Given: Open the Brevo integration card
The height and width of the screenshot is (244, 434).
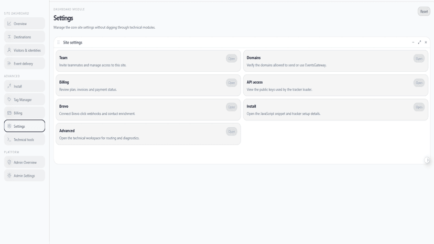Looking at the screenshot, I should (231, 107).
